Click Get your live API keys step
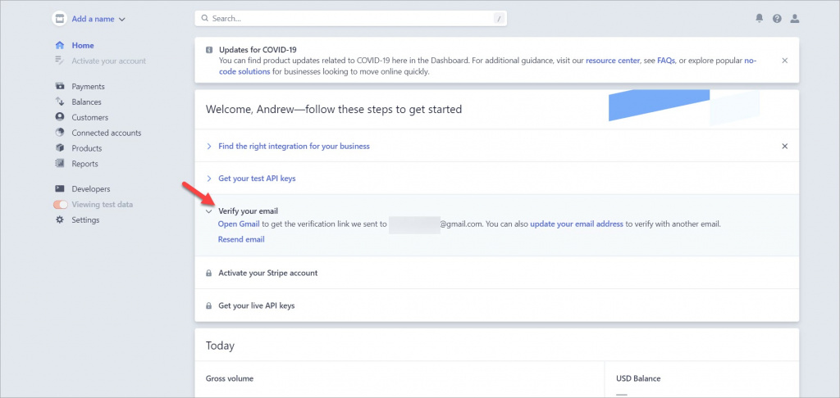 [257, 306]
